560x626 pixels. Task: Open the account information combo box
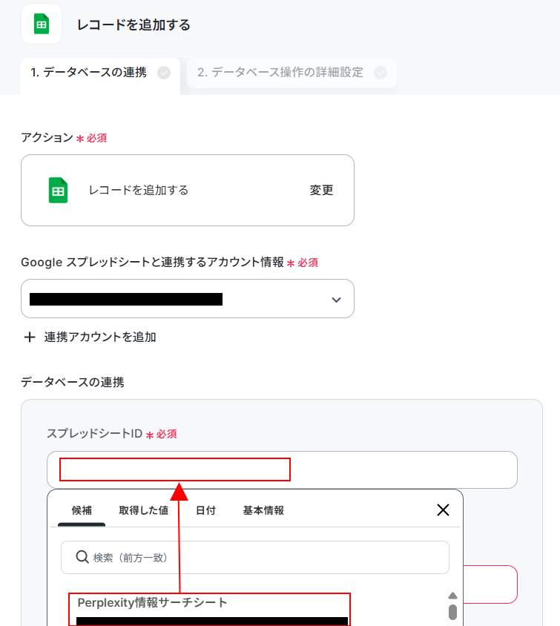tap(188, 299)
